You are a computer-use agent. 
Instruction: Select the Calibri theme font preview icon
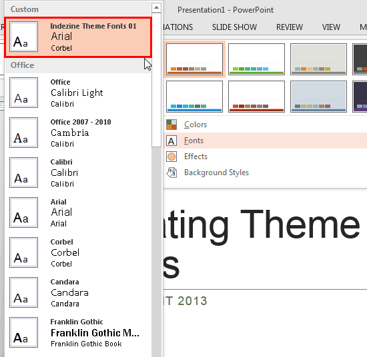[x=23, y=173]
